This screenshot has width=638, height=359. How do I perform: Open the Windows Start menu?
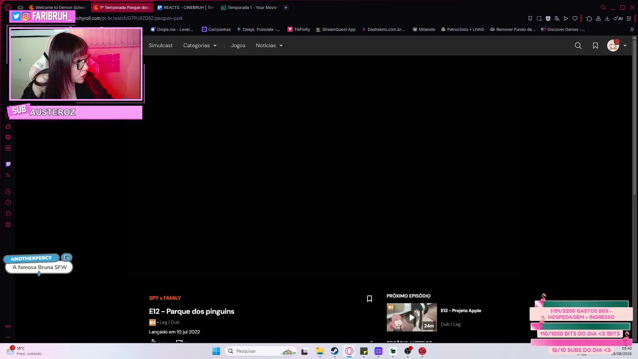[x=216, y=351]
